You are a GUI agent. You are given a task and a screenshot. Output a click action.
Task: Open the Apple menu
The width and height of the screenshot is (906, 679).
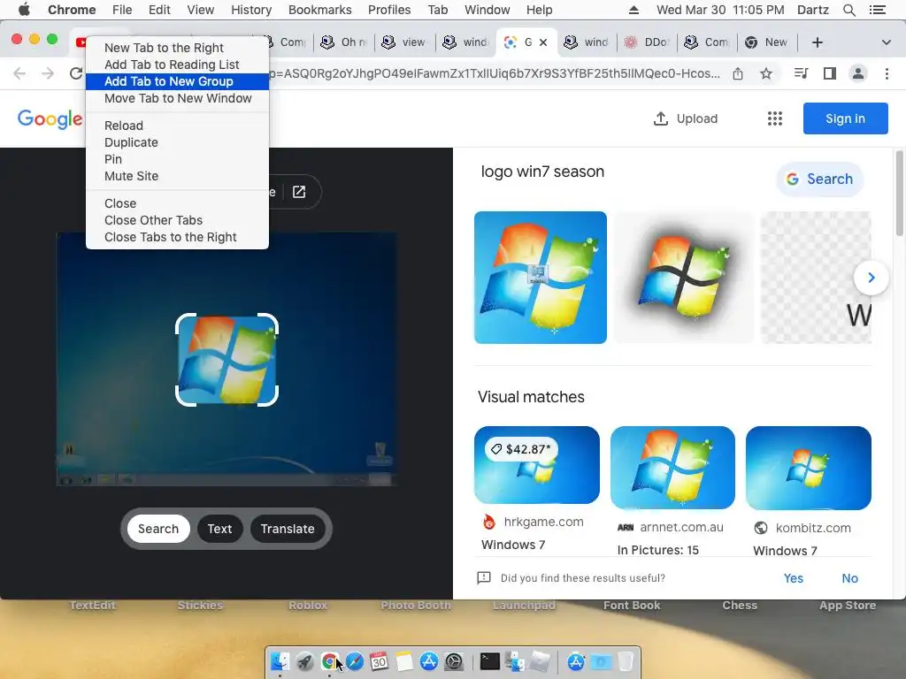24,10
